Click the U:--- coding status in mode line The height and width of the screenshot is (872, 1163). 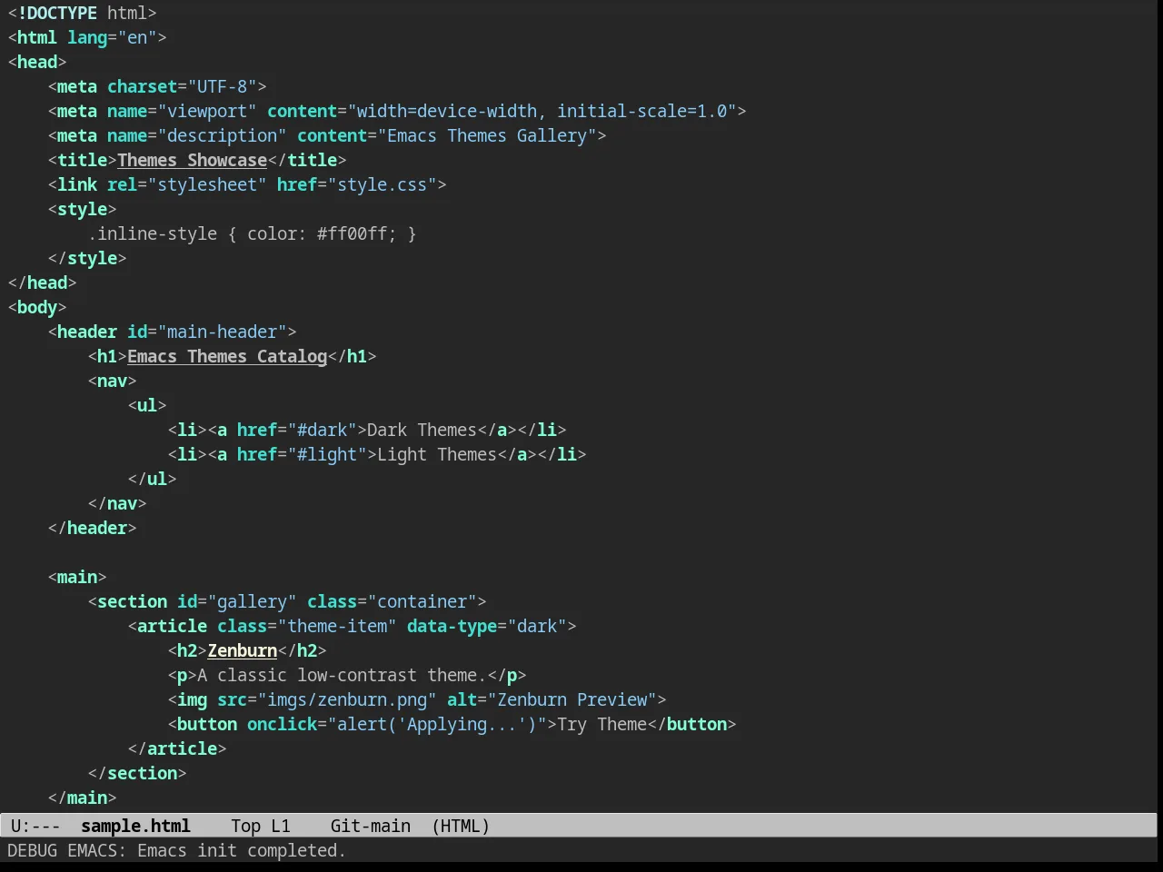(35, 826)
